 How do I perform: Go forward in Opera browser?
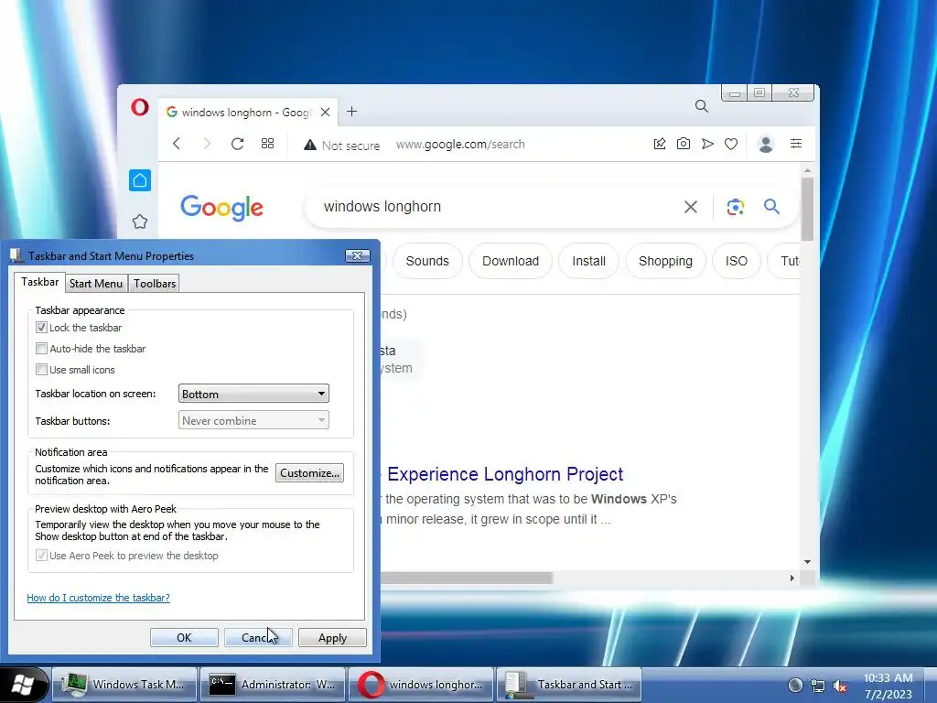pyautogui.click(x=207, y=144)
